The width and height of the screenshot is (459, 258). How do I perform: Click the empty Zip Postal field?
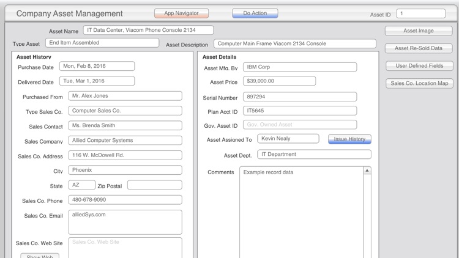tap(154, 185)
